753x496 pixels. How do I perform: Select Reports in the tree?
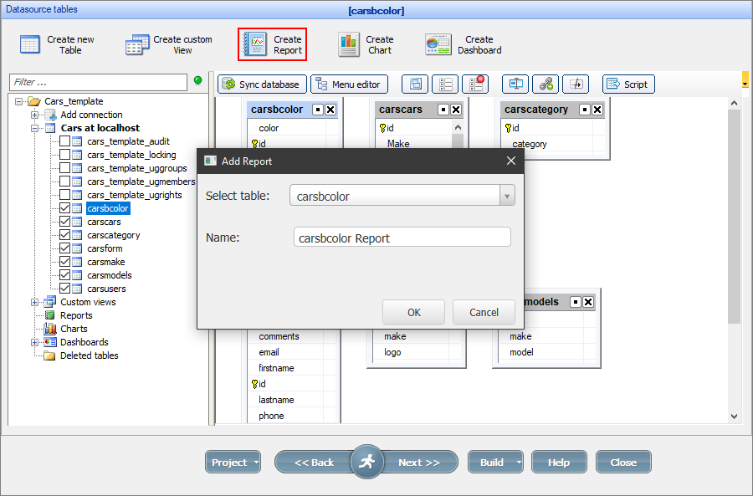76,315
